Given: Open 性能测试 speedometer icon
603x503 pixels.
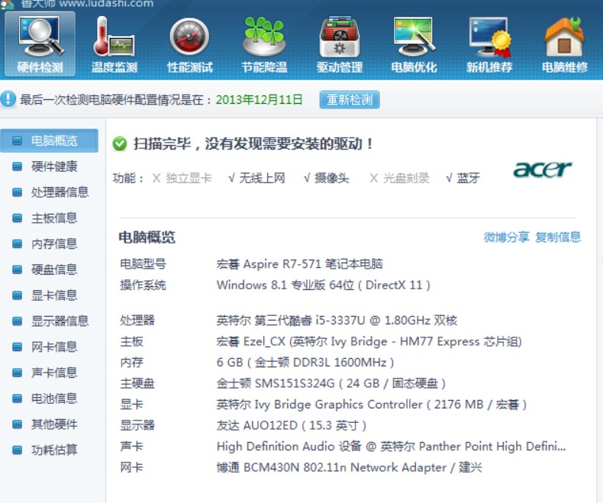Looking at the screenshot, I should pos(189,44).
